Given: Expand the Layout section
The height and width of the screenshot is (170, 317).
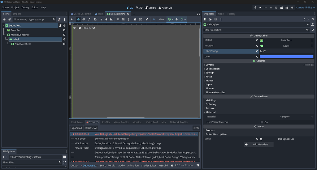Looking at the screenshot, I should [x=210, y=65].
